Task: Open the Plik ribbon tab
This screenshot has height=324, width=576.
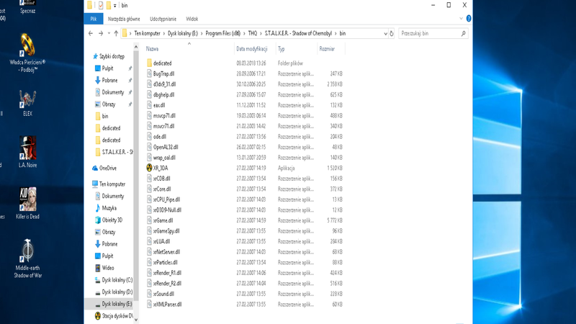Action: [94, 19]
